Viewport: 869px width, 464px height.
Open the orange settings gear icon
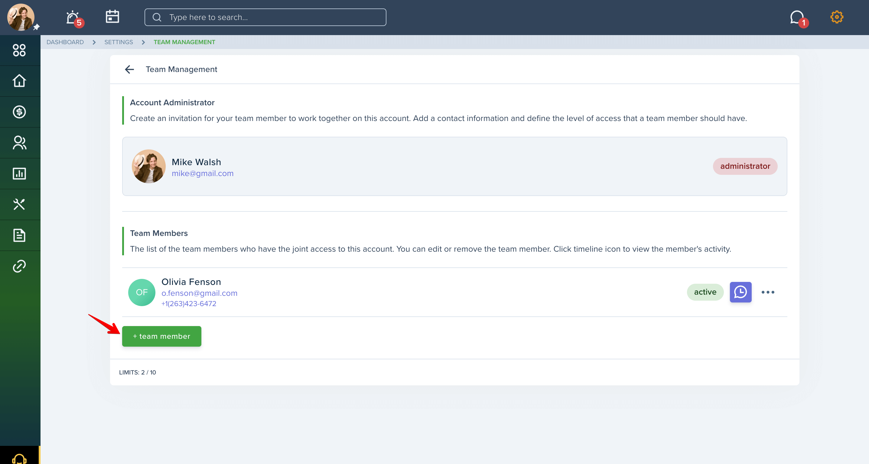pyautogui.click(x=837, y=17)
